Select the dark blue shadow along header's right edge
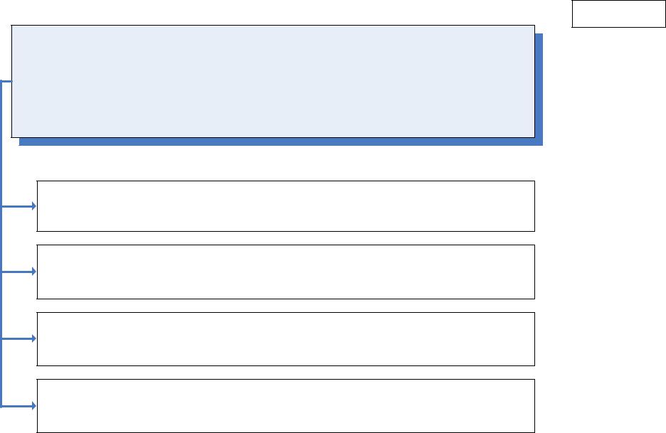 tap(539, 89)
